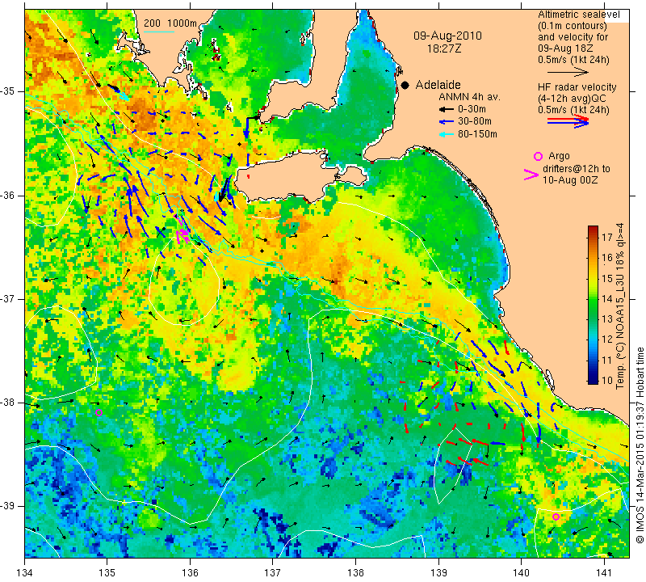This screenshot has width=646, height=582.
Task: Click the time text '18:27Z'
Action: [x=444, y=48]
